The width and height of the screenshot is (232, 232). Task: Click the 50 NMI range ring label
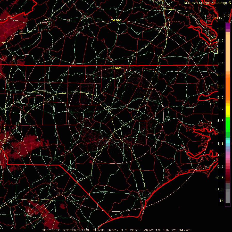coord(116,68)
